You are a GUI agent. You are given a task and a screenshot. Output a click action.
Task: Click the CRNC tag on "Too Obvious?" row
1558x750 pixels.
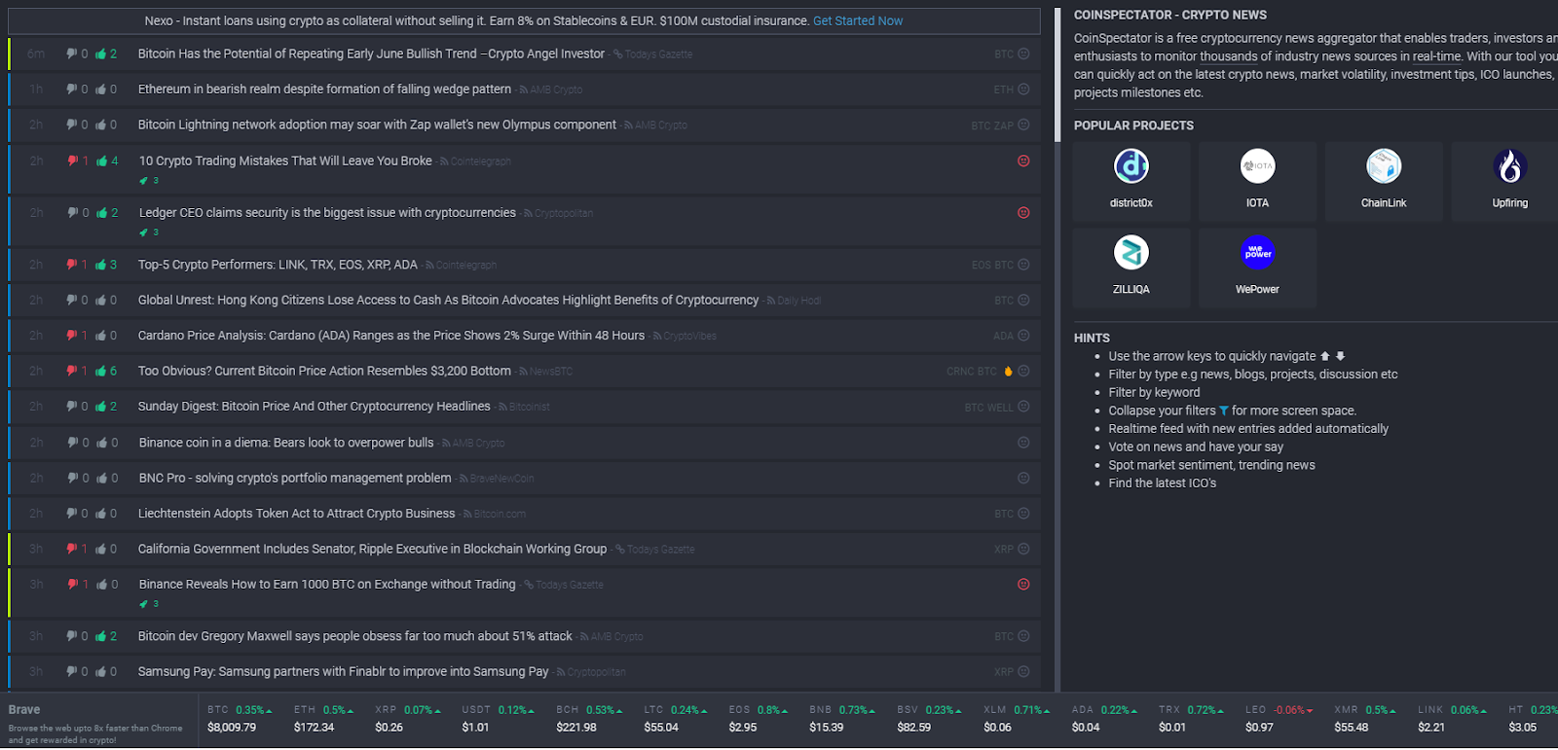click(959, 372)
